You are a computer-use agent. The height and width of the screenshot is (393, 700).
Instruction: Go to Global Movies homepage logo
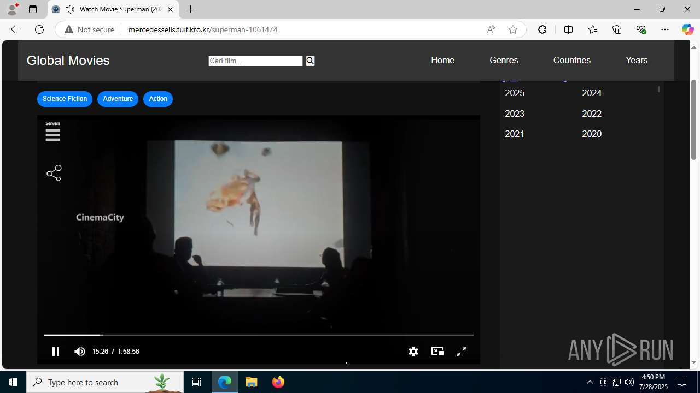(68, 61)
